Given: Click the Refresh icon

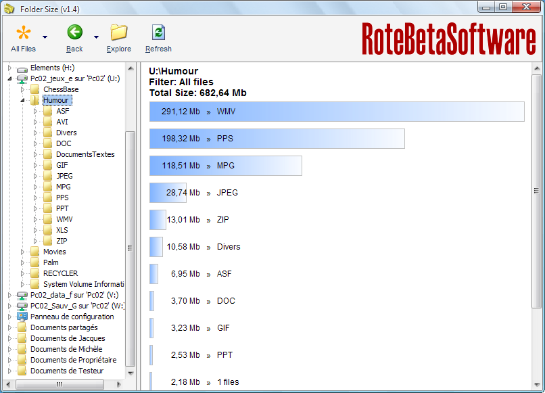Looking at the screenshot, I should click(x=158, y=32).
